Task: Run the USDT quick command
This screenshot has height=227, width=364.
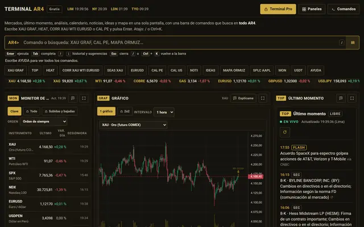Action: pyautogui.click(x=298, y=70)
